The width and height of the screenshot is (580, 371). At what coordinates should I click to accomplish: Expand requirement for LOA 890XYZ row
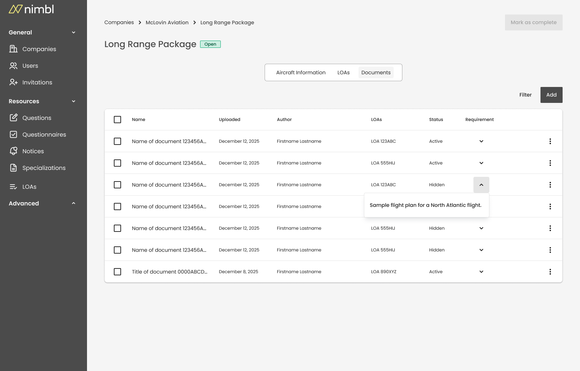point(481,272)
